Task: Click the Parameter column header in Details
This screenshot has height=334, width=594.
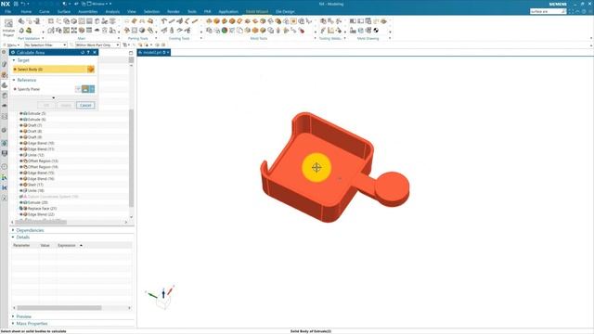Action: (21, 245)
